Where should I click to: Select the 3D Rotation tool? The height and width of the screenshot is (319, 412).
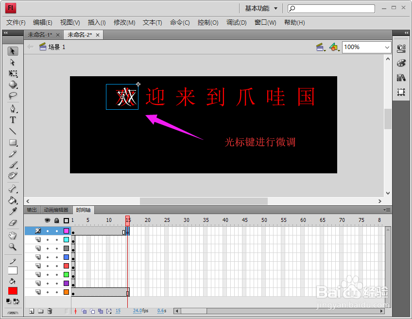[x=13, y=84]
